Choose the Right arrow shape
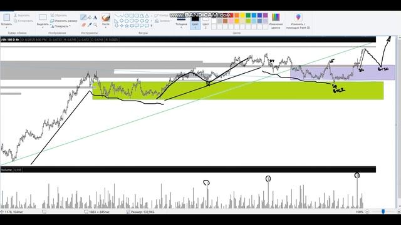This screenshot has width=401, height=225. pyautogui.click(x=137, y=21)
